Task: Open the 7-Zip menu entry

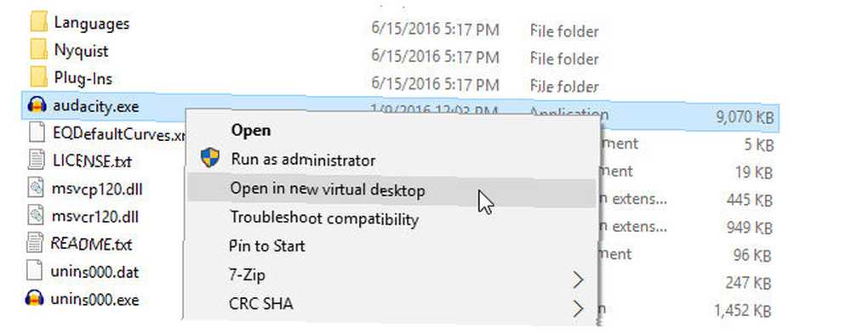Action: tap(247, 275)
